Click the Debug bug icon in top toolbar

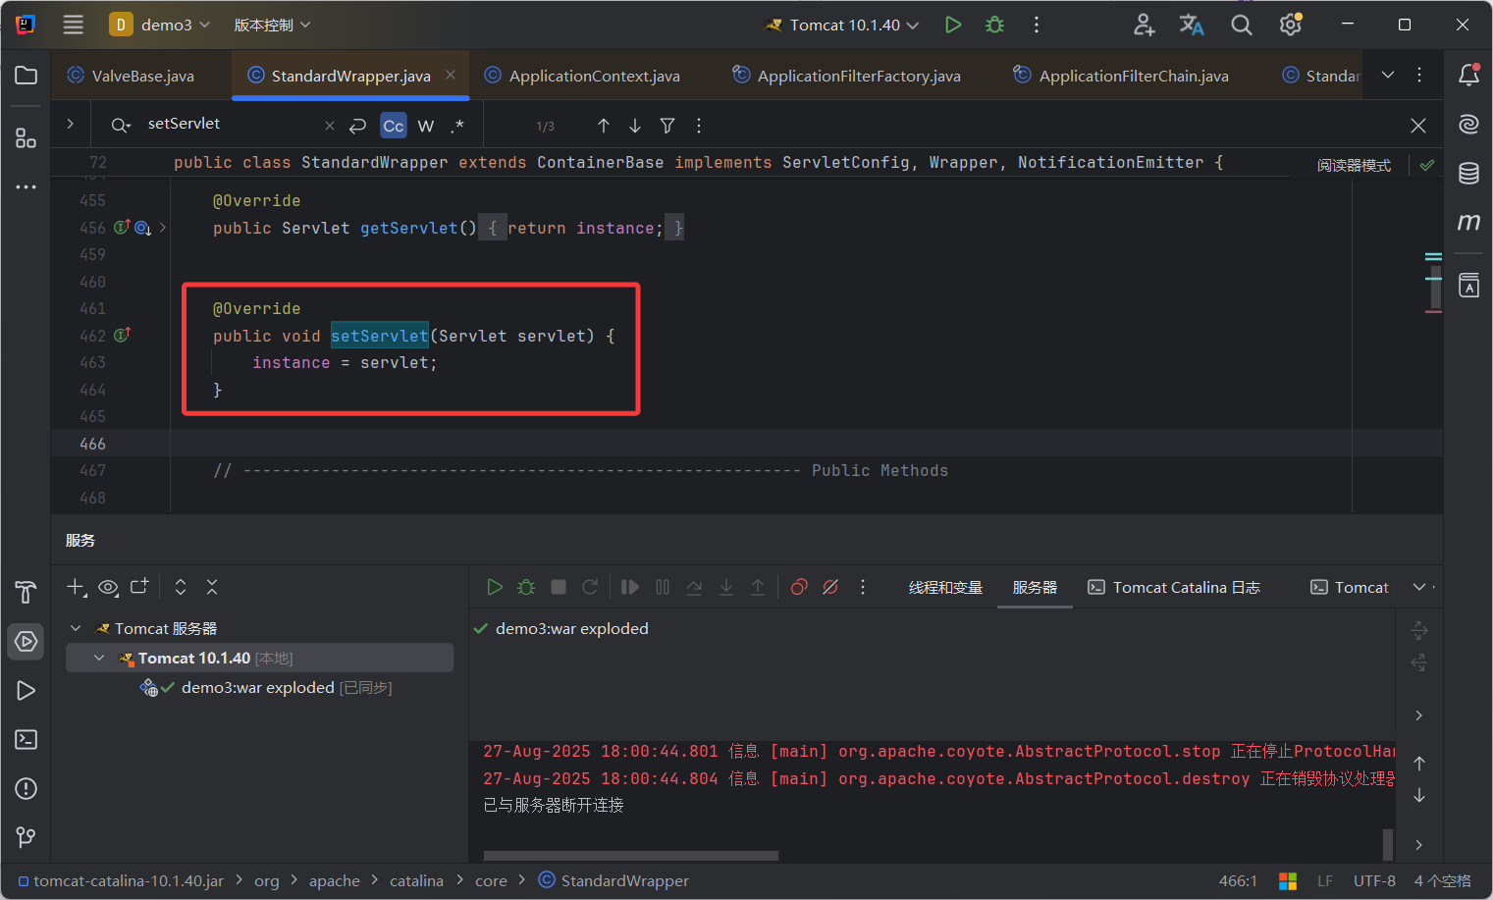coord(994,25)
